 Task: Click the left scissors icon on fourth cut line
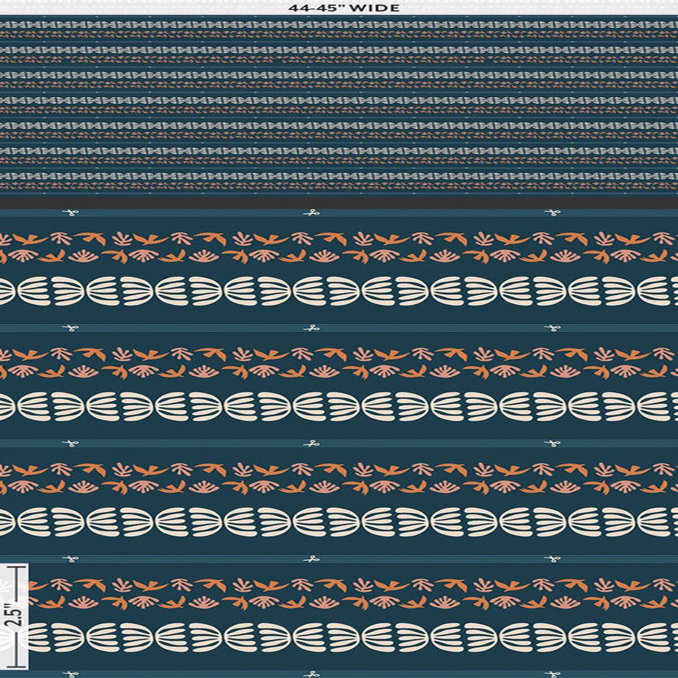pos(70,559)
